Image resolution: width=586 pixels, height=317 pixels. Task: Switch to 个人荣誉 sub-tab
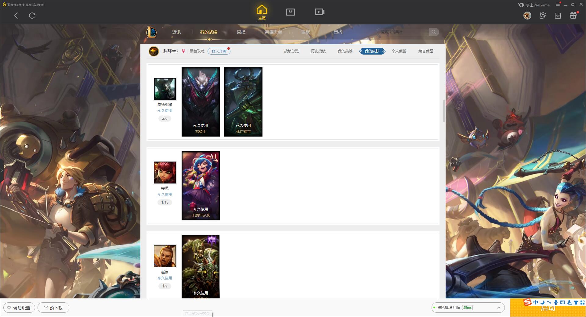[x=399, y=51]
